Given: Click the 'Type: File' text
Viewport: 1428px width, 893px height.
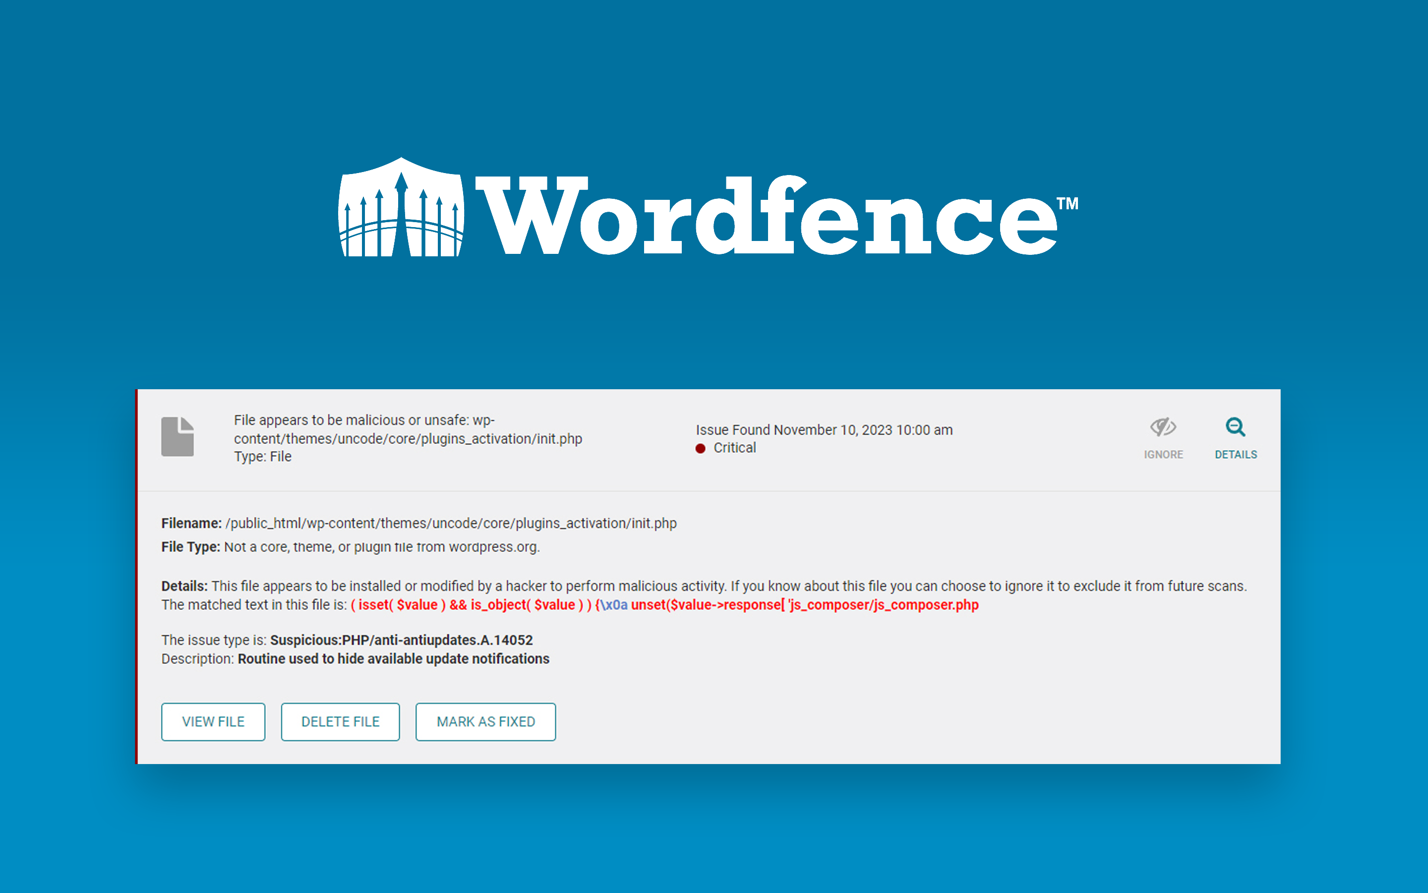Looking at the screenshot, I should 262,457.
